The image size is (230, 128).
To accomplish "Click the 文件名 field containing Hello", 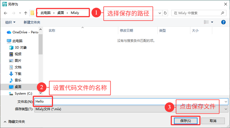I will point(131,101).
